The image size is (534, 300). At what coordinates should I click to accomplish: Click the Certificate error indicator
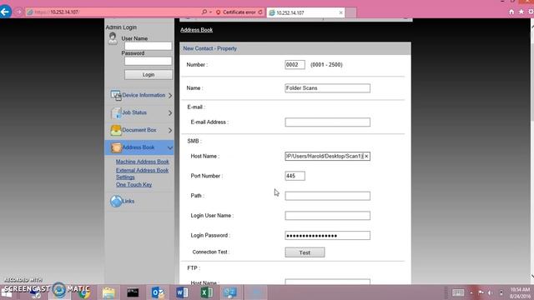(x=236, y=12)
